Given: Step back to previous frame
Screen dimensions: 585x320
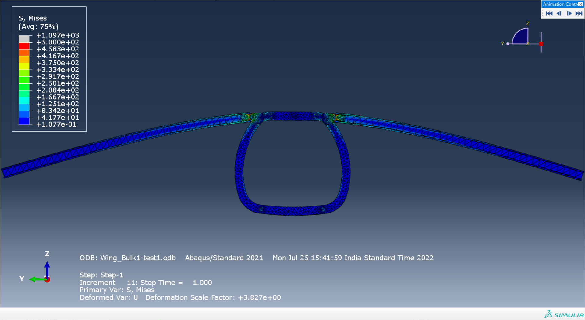Looking at the screenshot, I should (559, 13).
